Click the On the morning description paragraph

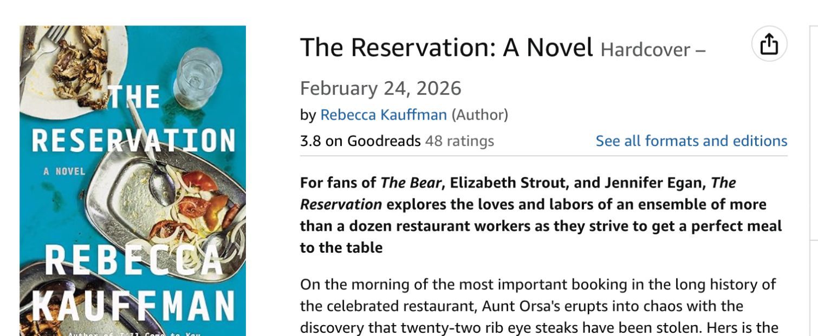538,306
